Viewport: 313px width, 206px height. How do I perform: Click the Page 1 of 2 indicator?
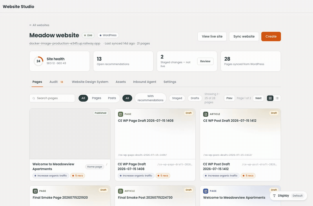pyautogui.click(x=244, y=98)
